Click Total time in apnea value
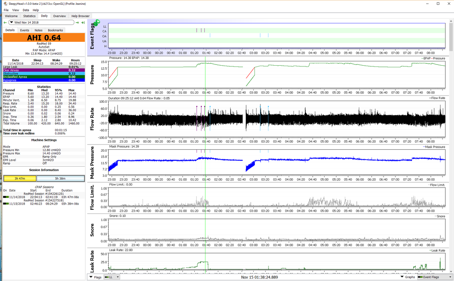The height and width of the screenshot is (281, 454). (61, 130)
